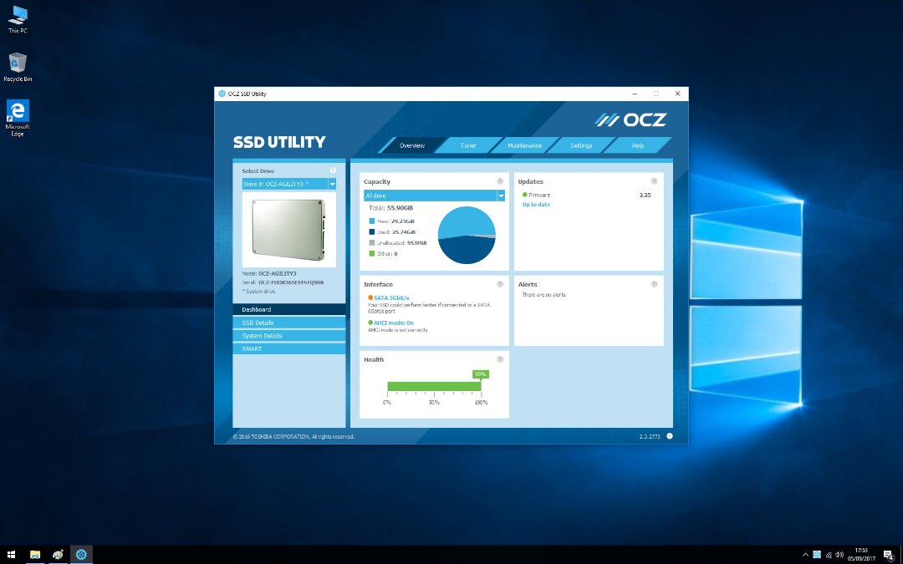Click the help icon beside version 2.3.2773

(670, 436)
